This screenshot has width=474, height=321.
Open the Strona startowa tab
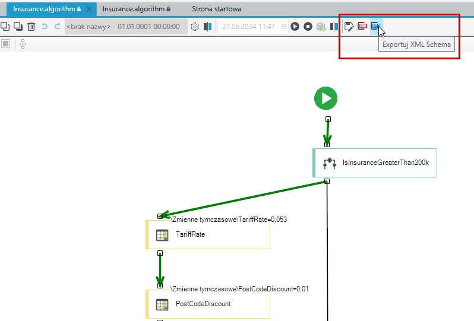[x=216, y=9]
